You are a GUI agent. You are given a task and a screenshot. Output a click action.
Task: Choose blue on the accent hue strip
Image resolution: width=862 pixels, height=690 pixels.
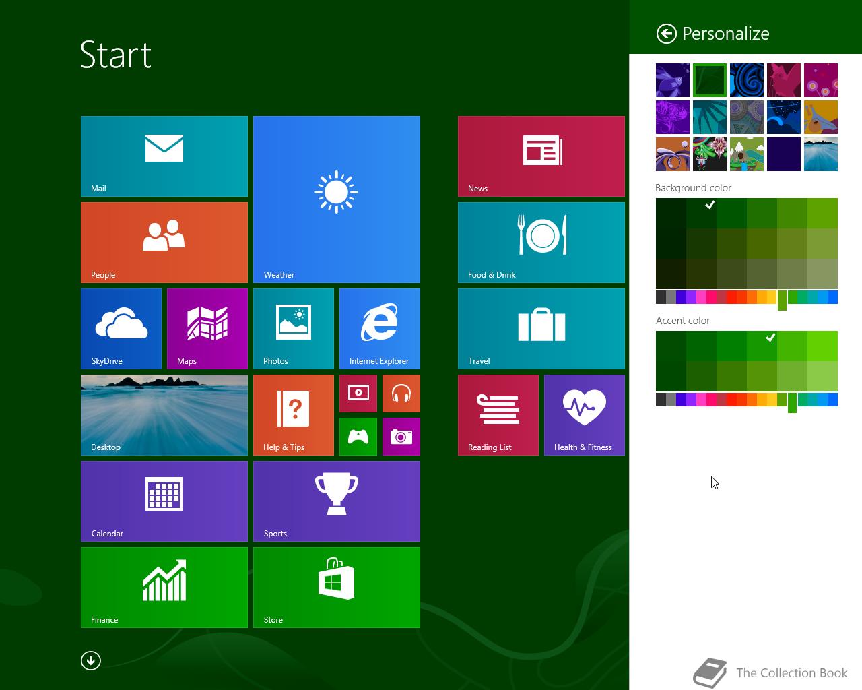pos(832,400)
